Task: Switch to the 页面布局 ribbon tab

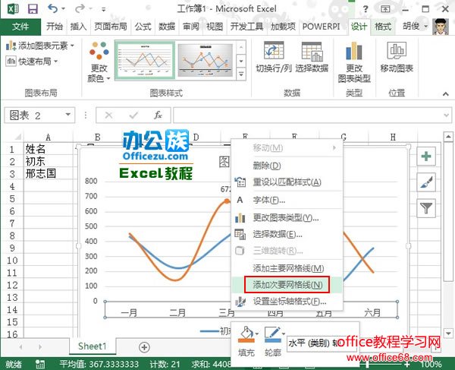Action: coord(110,27)
